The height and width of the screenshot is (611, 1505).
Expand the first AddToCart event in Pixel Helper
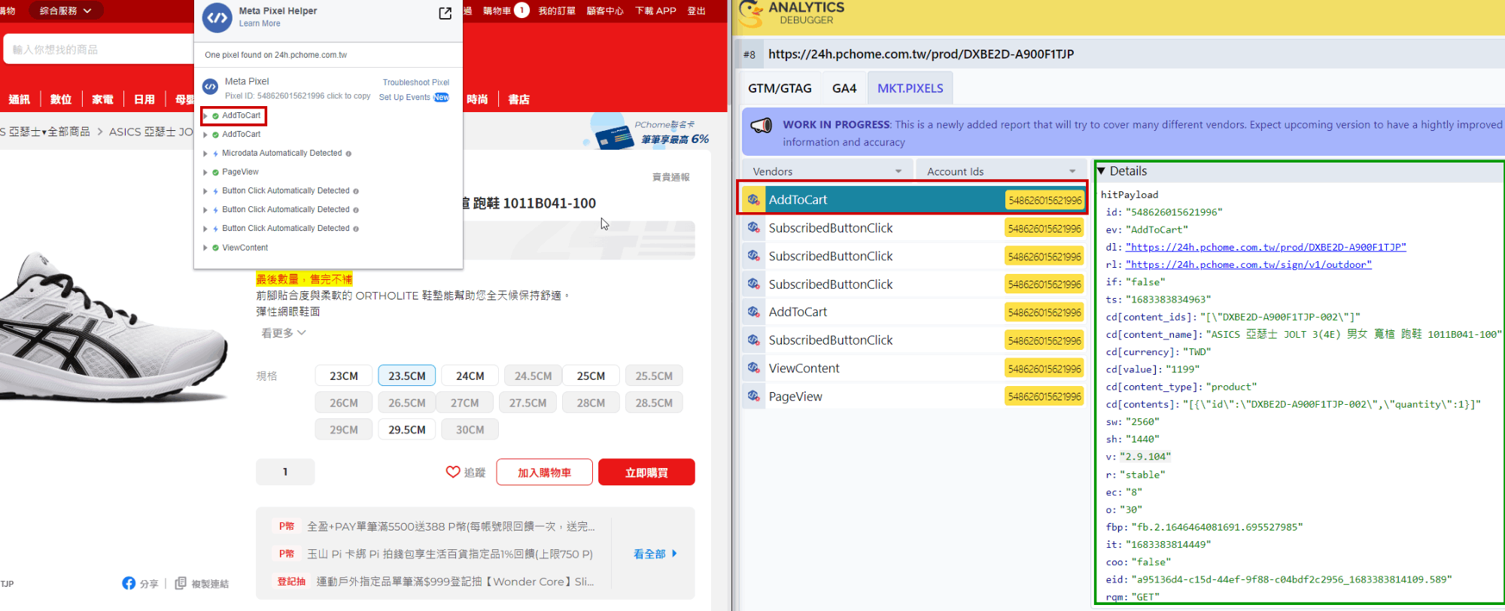tap(205, 116)
